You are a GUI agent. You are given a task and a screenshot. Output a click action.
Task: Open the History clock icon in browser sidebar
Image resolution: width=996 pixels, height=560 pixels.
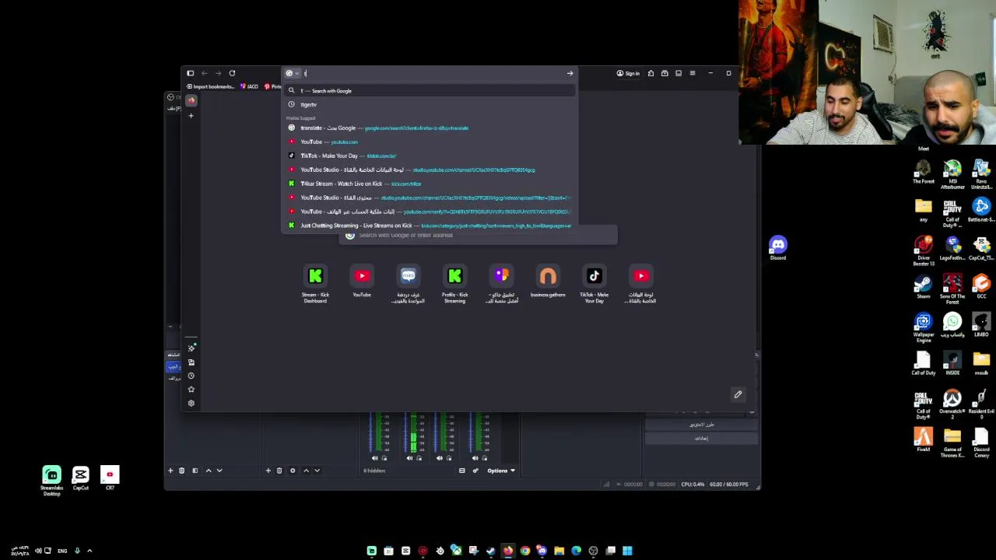pyautogui.click(x=191, y=376)
